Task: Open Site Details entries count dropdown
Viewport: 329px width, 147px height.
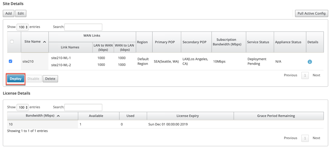Action: pos(22,27)
